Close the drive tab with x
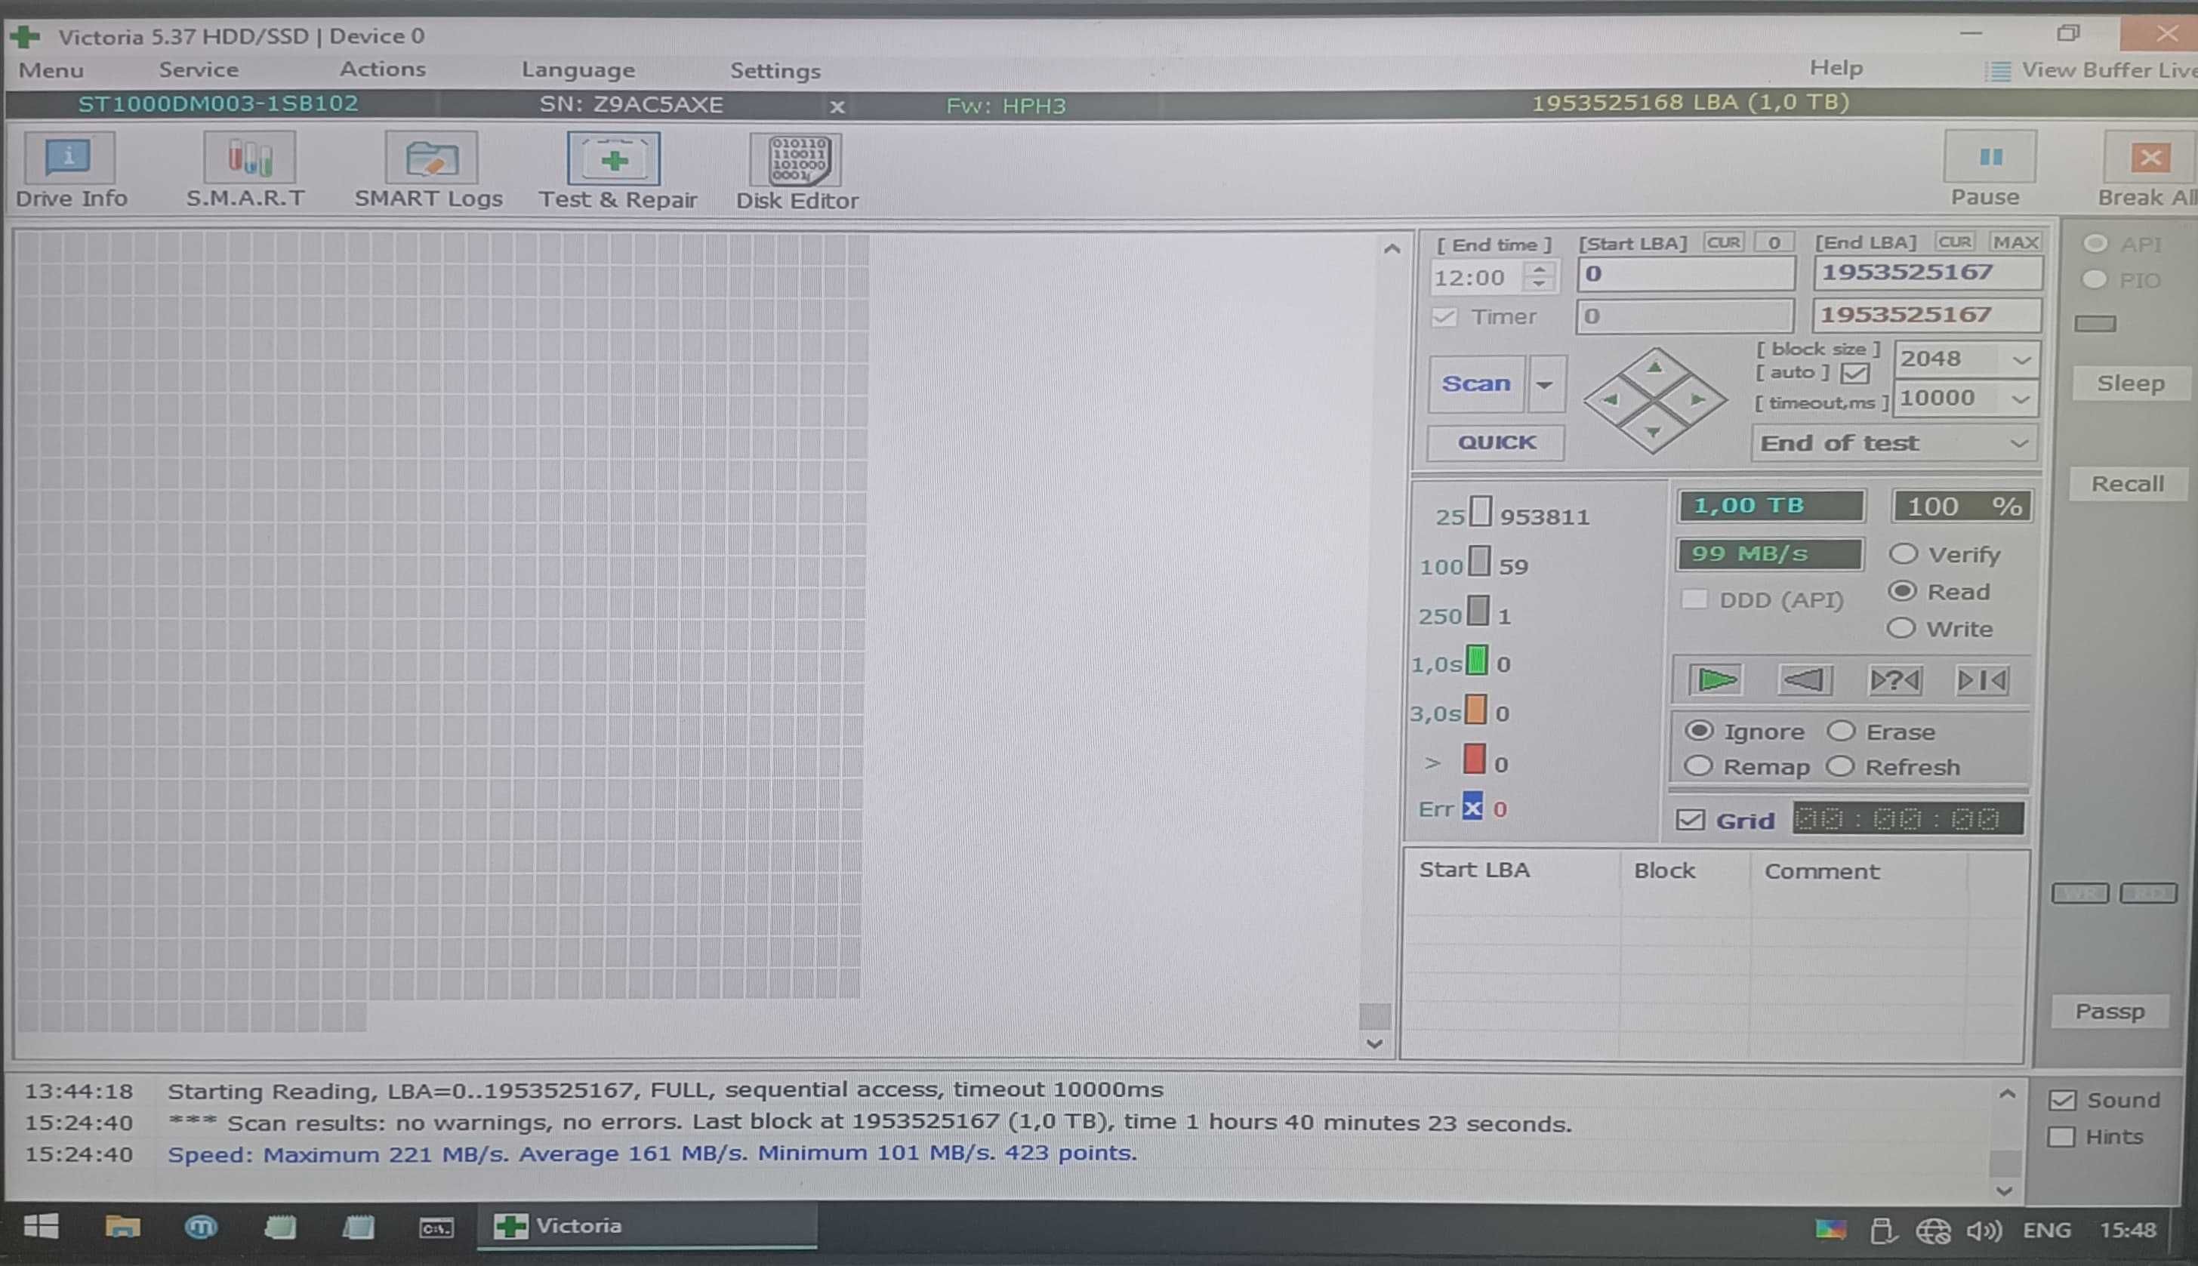This screenshot has height=1266, width=2198. [837, 107]
